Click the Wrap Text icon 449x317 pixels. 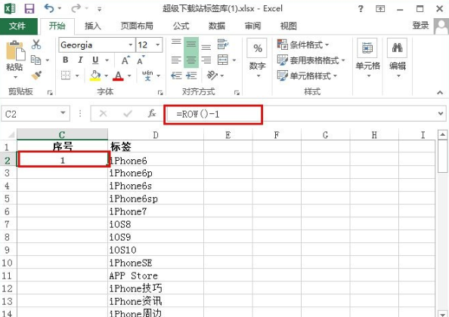click(223, 45)
